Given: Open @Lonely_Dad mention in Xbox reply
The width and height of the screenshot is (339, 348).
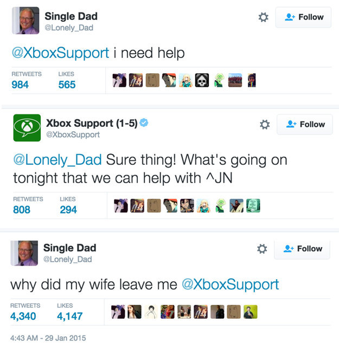Looking at the screenshot, I should [x=57, y=160].
